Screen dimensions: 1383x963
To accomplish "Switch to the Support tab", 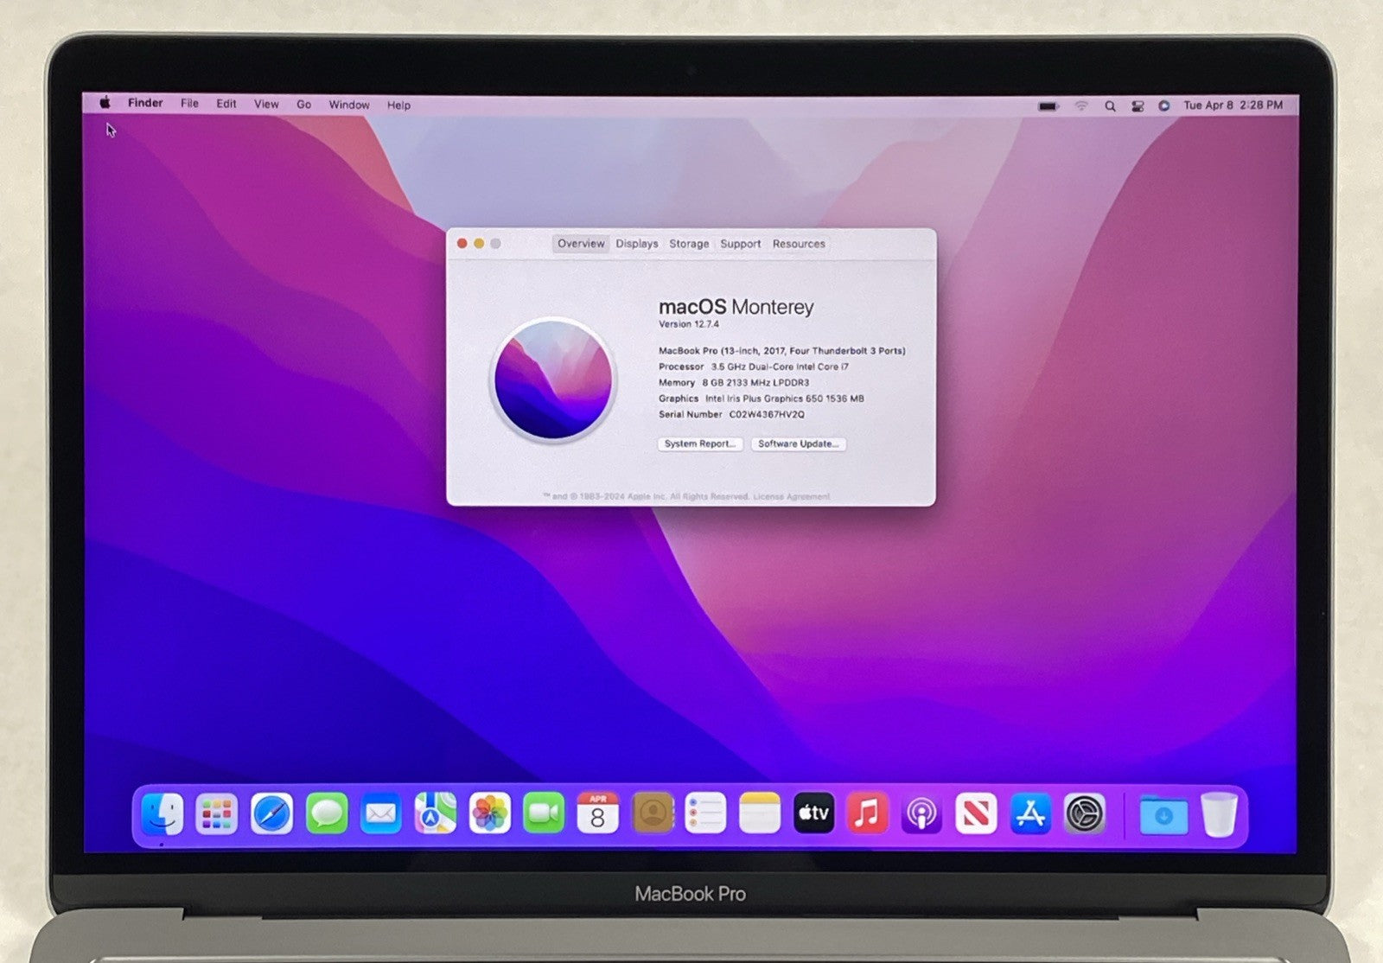I will [741, 244].
